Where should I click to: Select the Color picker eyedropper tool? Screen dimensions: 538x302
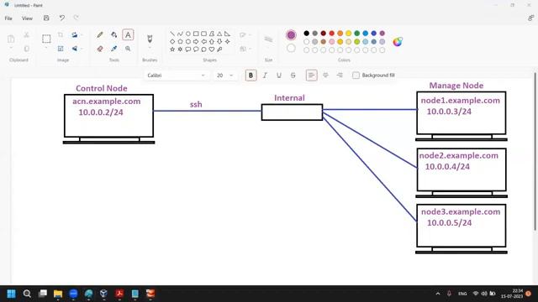(x=114, y=49)
